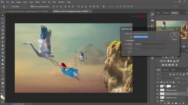Open the Window menu

(x=61, y=2)
